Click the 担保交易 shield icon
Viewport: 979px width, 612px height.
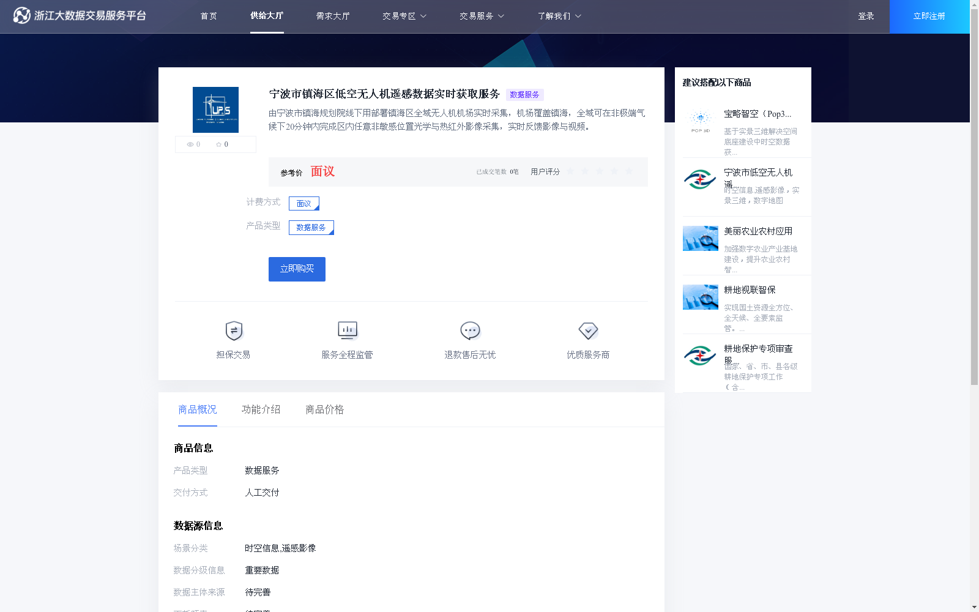[x=234, y=330]
